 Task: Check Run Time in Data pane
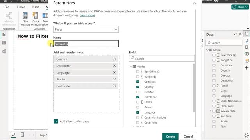[x=214, y=116]
